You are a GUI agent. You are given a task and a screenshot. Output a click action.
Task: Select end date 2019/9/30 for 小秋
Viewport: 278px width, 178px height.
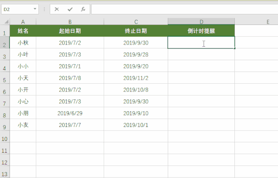click(x=136, y=43)
